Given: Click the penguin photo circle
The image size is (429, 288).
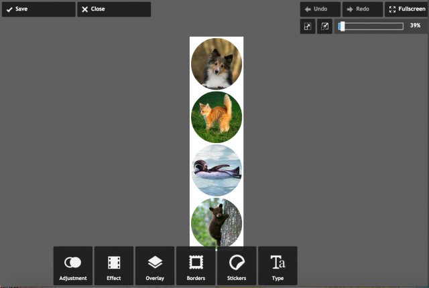Looking at the screenshot, I should [x=217, y=170].
